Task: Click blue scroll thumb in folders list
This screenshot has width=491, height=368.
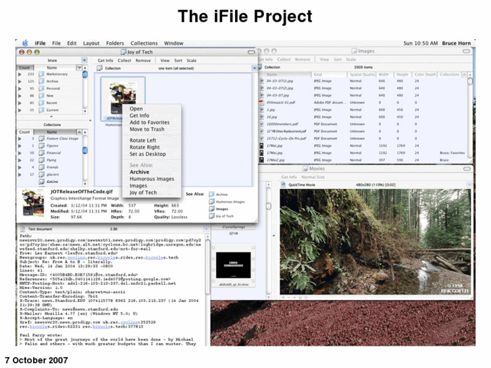Action: [x=85, y=74]
